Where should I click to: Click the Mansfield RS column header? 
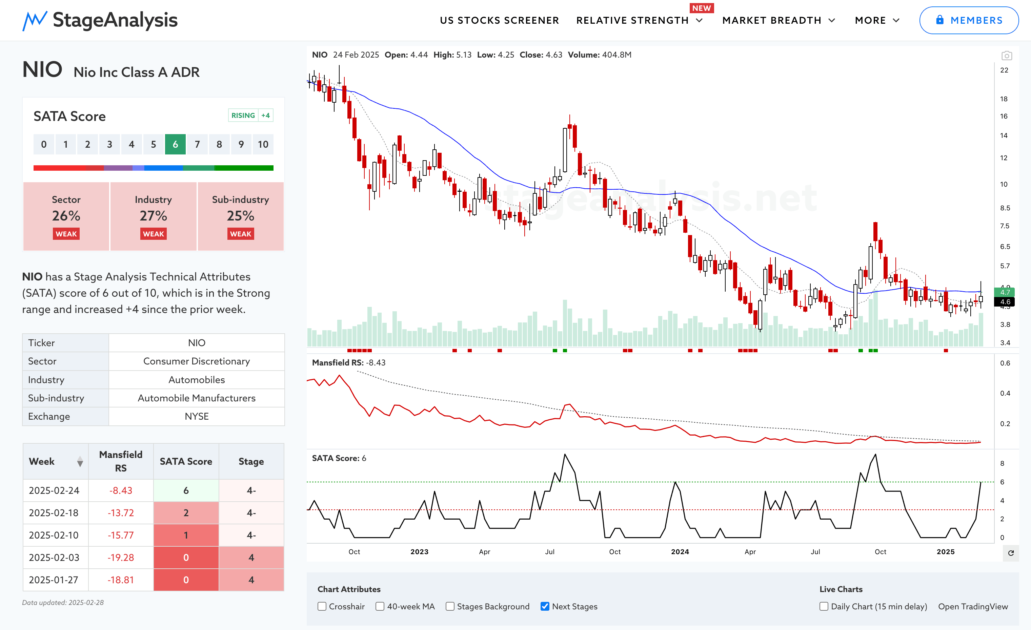click(121, 462)
